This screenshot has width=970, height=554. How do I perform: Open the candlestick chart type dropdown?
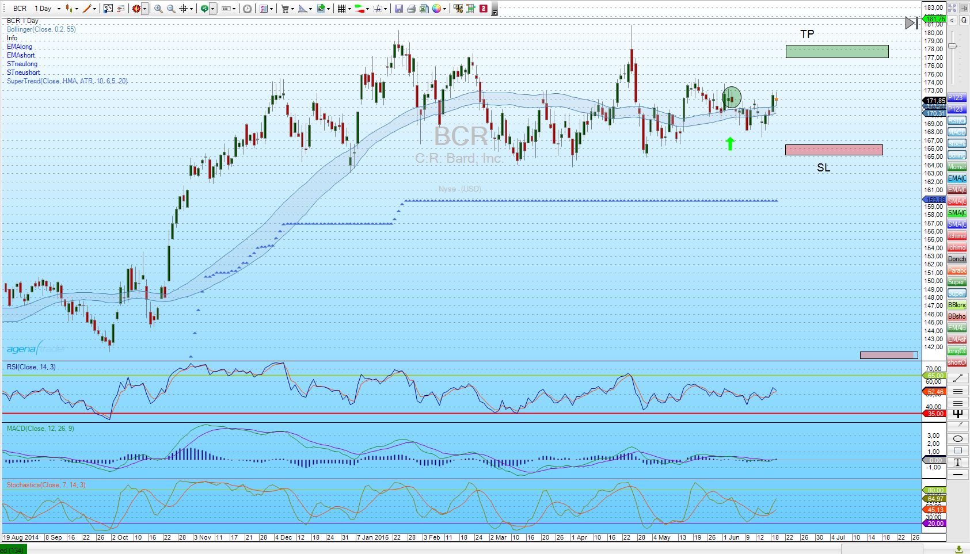(x=76, y=9)
